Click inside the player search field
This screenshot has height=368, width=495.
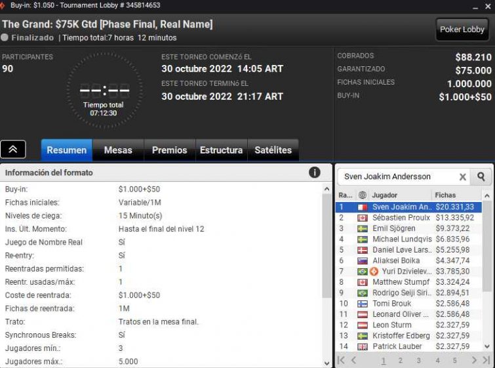pos(398,176)
